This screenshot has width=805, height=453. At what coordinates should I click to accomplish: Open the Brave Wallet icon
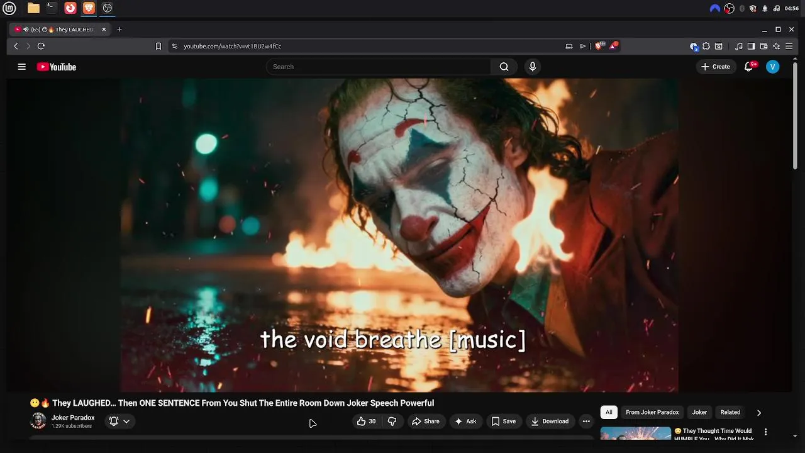763,46
